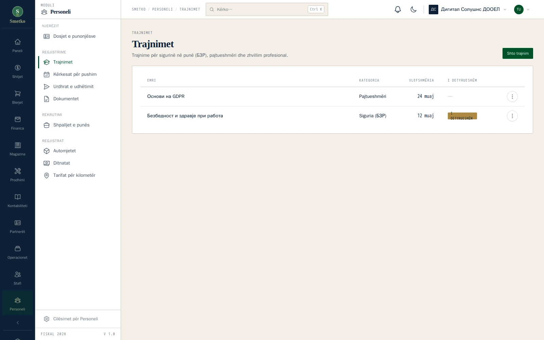Open the Дигитал Солушнс ДООЕЛ company dropdown
The width and height of the screenshot is (544, 340).
tap(468, 10)
